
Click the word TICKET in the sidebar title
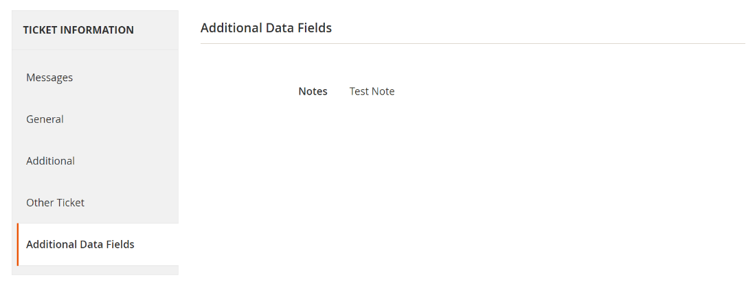tap(40, 30)
